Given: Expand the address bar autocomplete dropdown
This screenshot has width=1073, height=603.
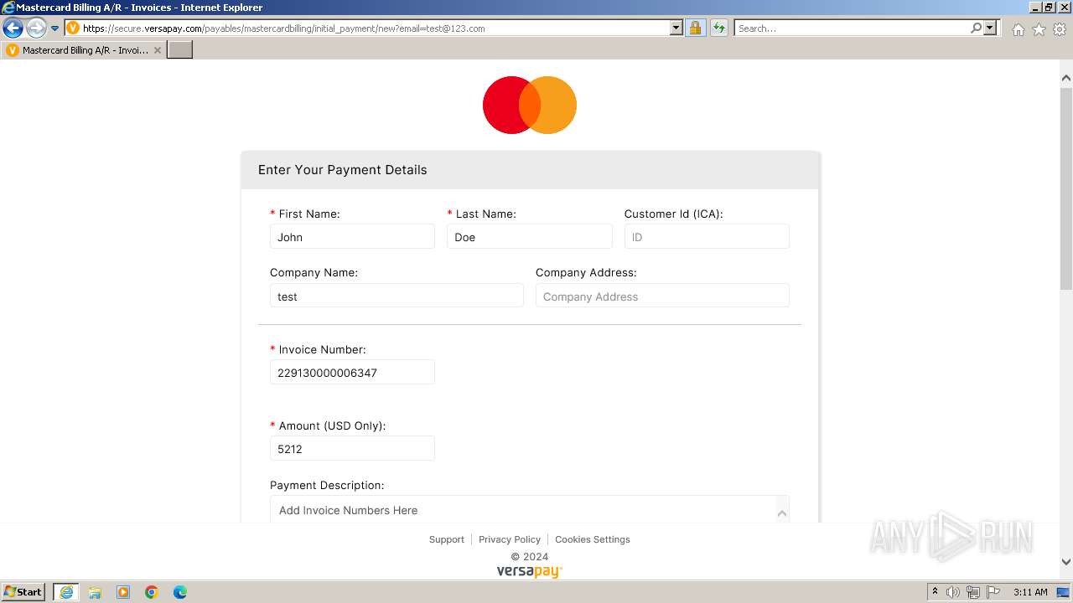Looking at the screenshot, I should coord(676,28).
